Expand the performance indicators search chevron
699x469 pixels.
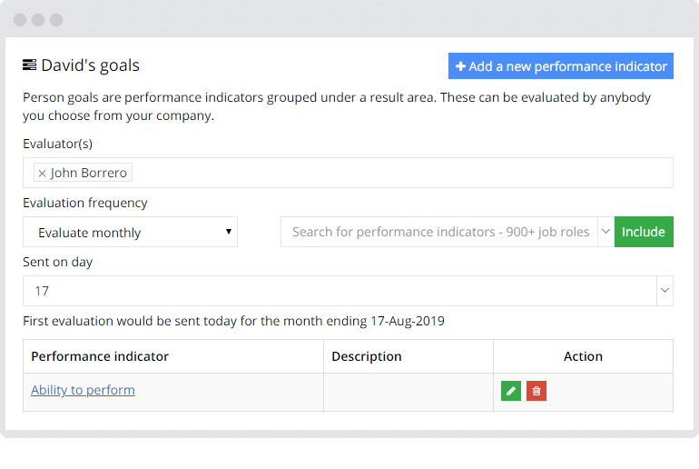[605, 232]
